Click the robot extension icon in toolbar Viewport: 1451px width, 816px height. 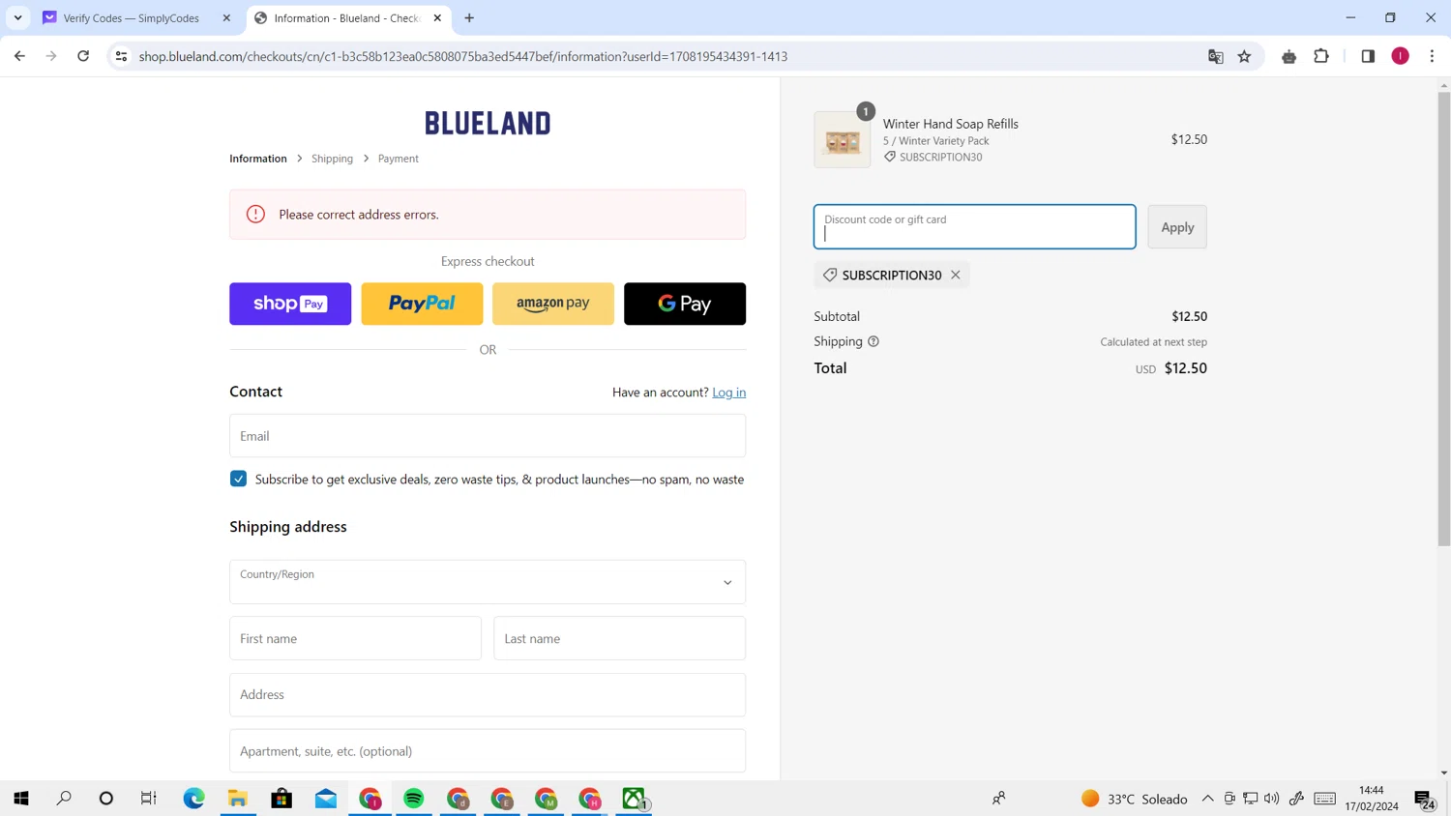click(x=1288, y=56)
